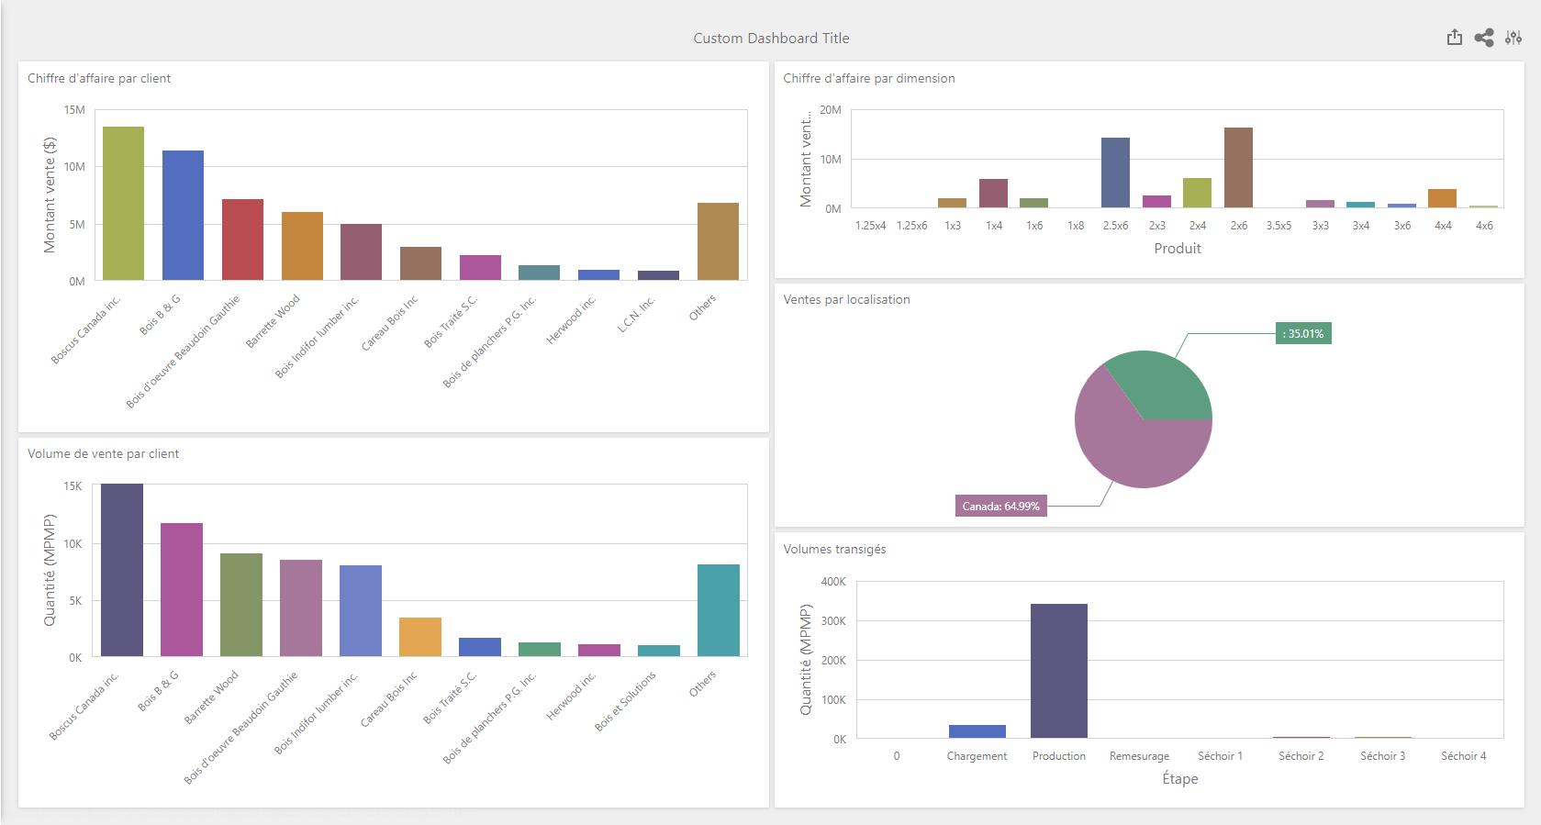Viewport: 1541px width, 825px height.
Task: Select the Production bar in Volumes transigés
Action: click(x=1058, y=671)
